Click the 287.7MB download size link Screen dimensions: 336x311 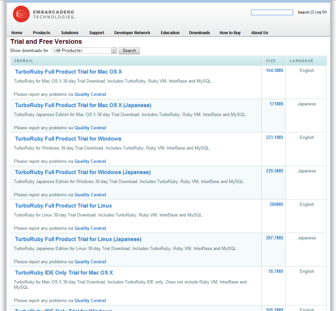274,238
